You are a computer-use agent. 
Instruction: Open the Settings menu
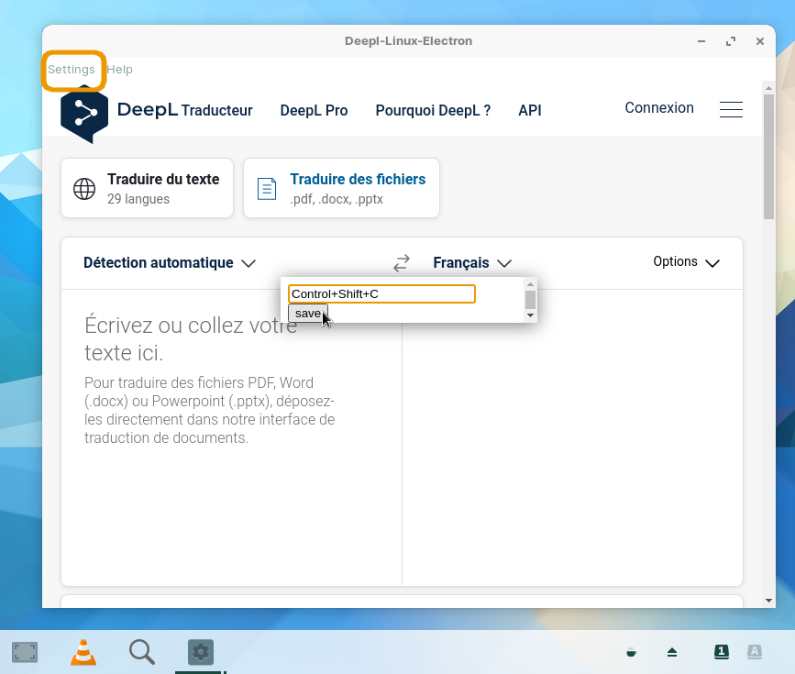[72, 70]
